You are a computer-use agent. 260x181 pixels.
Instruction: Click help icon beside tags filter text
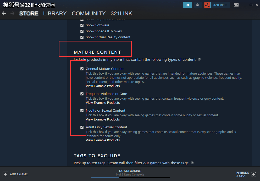point(192,163)
